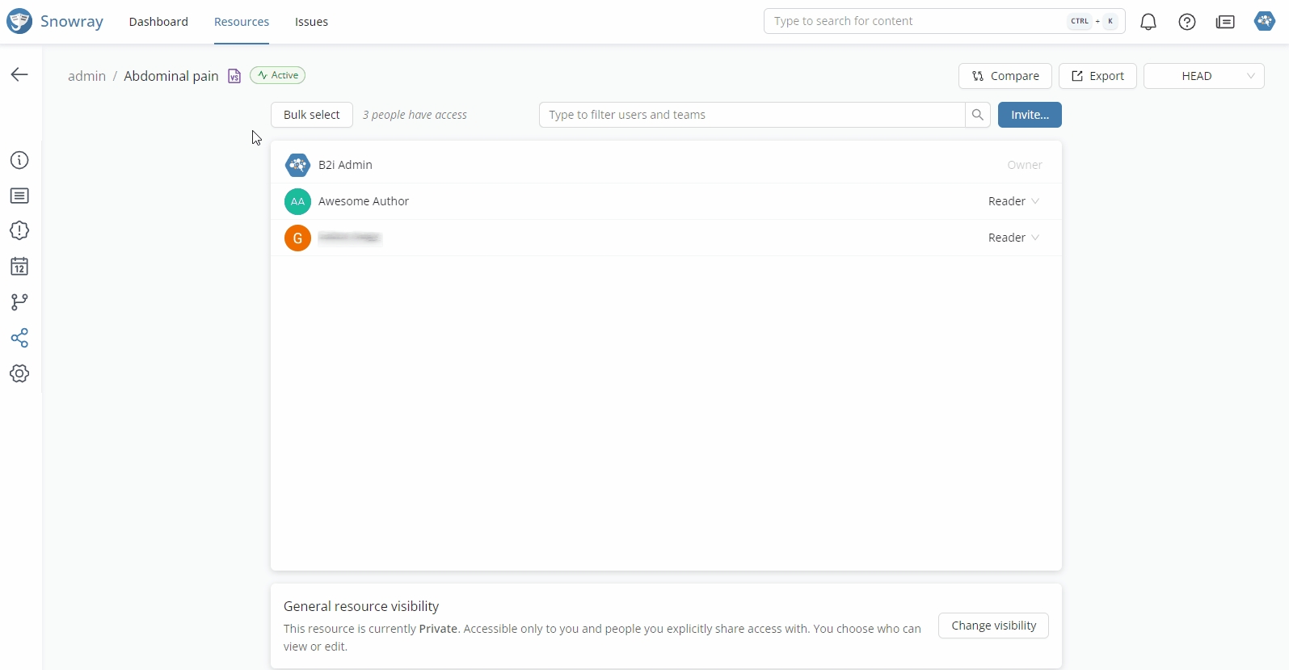Click Change visibility button
Screen dimensions: 1289x670
click(x=992, y=626)
